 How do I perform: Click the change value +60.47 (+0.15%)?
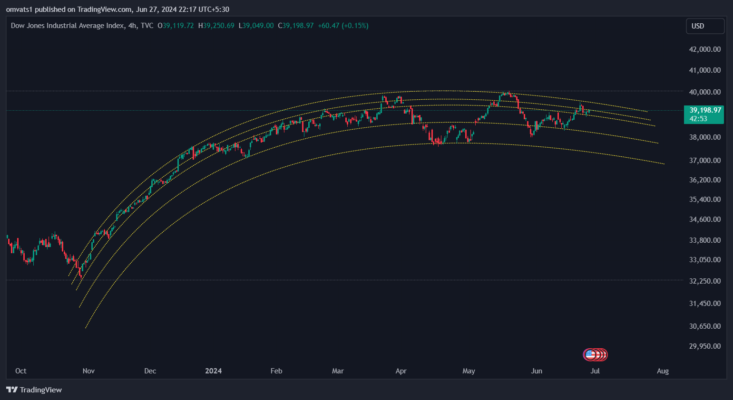coord(343,26)
